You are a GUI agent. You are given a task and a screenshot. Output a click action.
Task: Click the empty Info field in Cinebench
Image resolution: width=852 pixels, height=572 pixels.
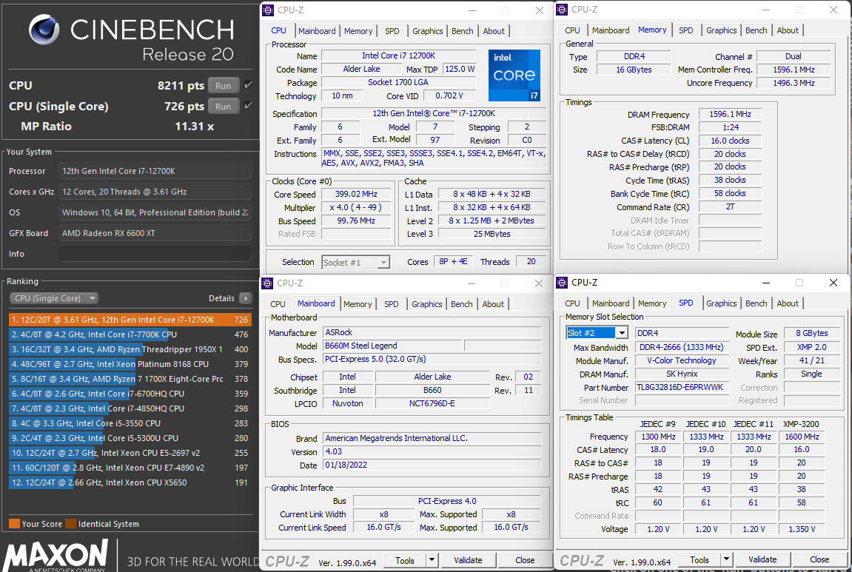pyautogui.click(x=155, y=254)
